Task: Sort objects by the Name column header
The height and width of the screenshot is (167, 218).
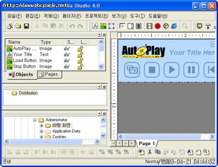Action: pos(21,42)
